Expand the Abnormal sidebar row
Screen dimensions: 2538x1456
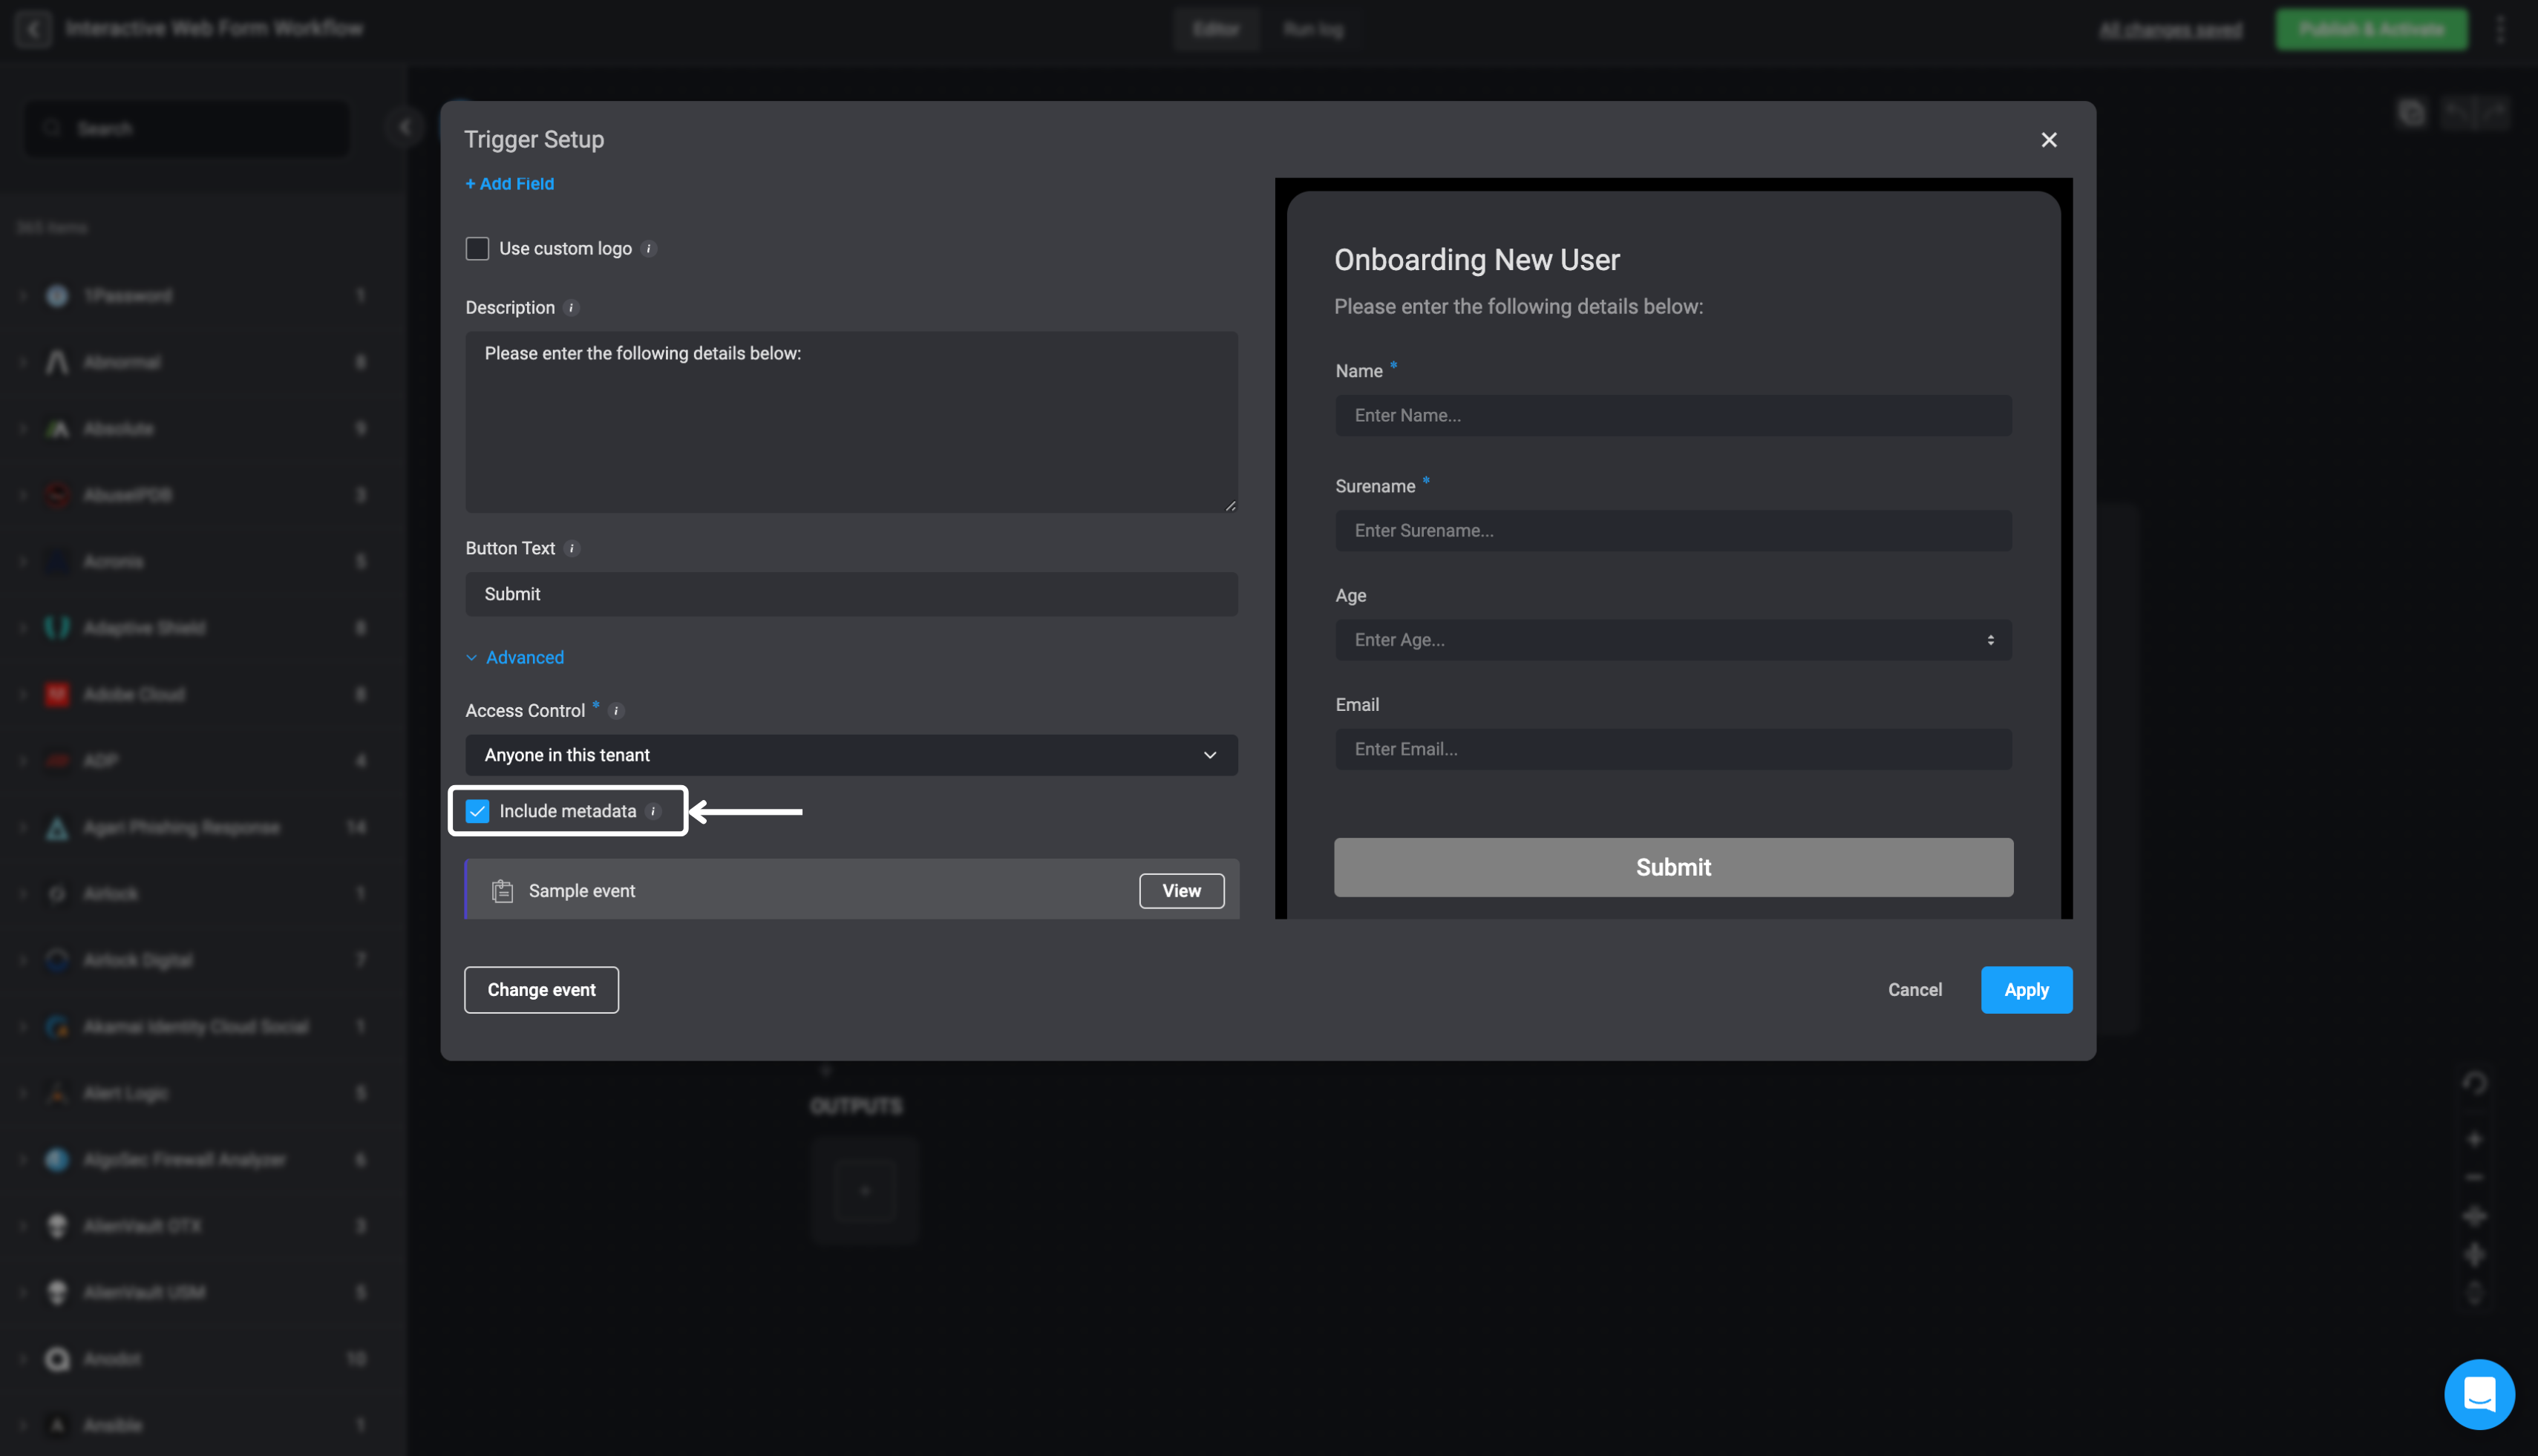tap(22, 362)
